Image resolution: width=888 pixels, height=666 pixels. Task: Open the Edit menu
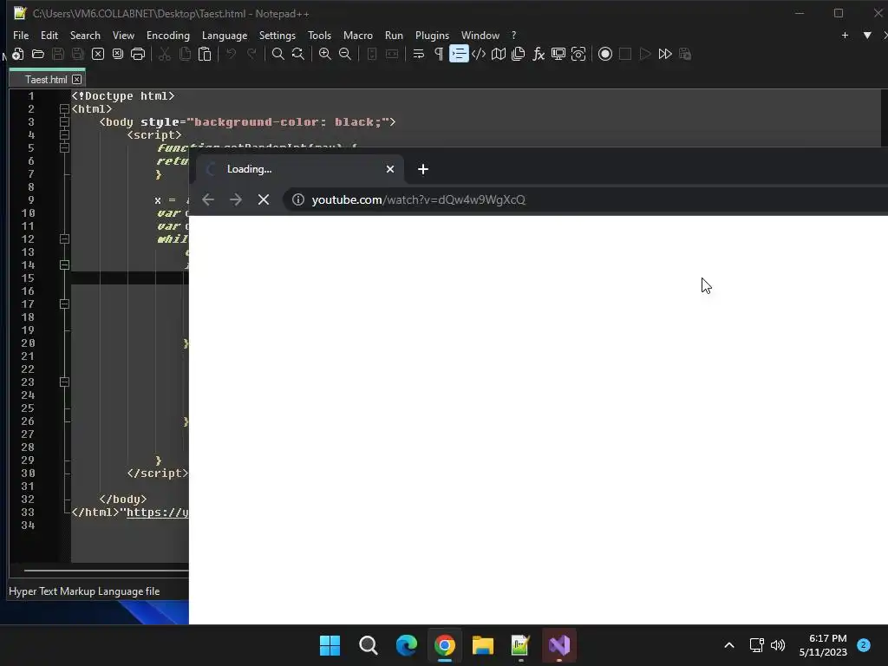click(x=49, y=35)
